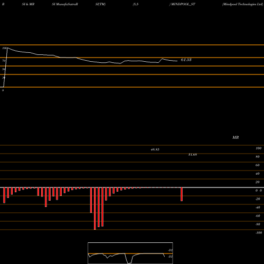Click the 'SI MunafaSutraR' header text
The image size is (264, 264).
tap(65, 4)
